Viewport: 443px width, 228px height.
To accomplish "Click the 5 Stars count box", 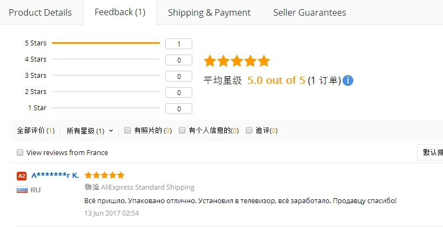I will [179, 44].
